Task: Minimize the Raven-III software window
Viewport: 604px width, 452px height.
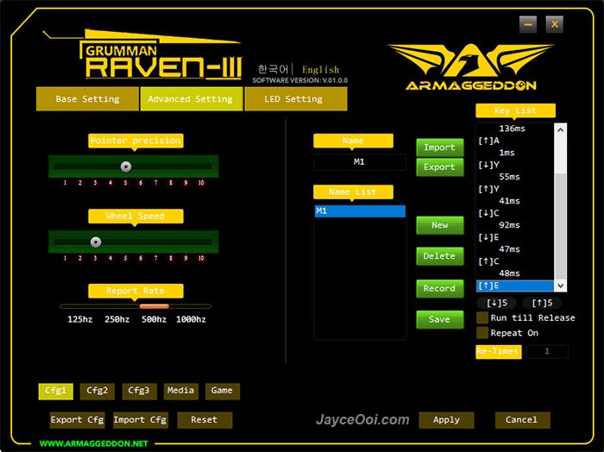Action: 528,25
